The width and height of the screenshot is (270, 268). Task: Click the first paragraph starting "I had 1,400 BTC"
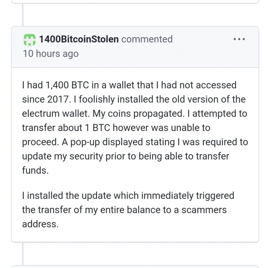point(135,128)
